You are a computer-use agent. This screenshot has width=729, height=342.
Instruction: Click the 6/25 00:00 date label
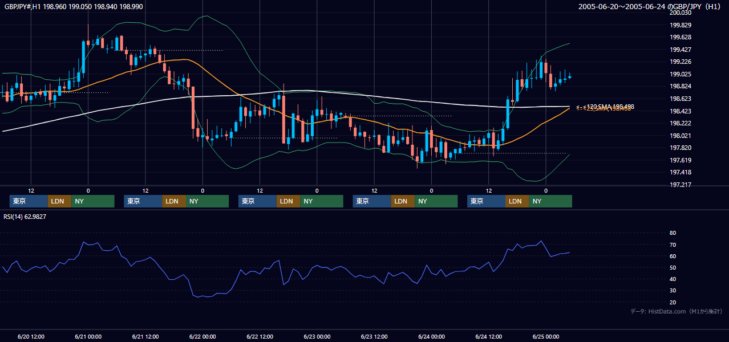coord(546,336)
